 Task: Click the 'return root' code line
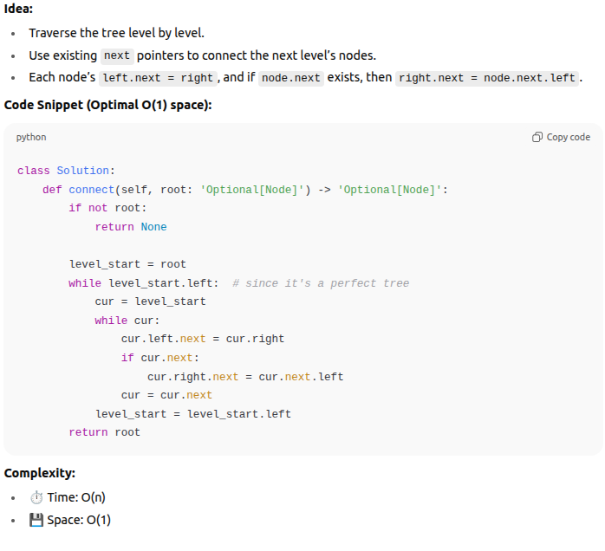104,432
